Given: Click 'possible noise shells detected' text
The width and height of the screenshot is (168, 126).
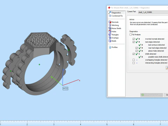Looking at the screenshot, I should click(158, 57).
